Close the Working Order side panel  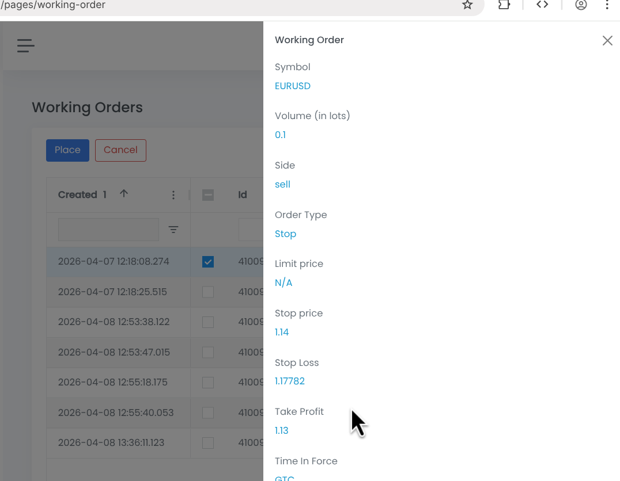pyautogui.click(x=607, y=40)
